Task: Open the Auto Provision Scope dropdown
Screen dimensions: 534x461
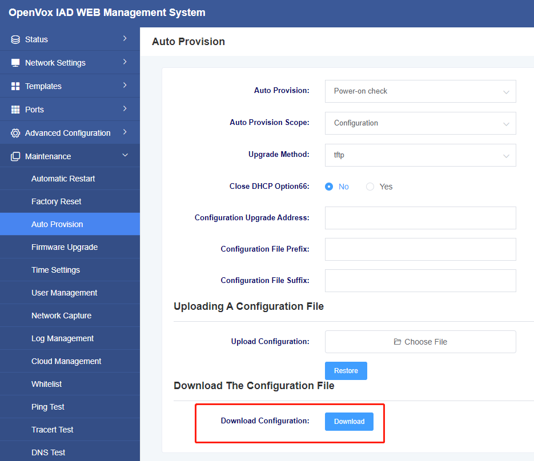Action: coord(420,123)
